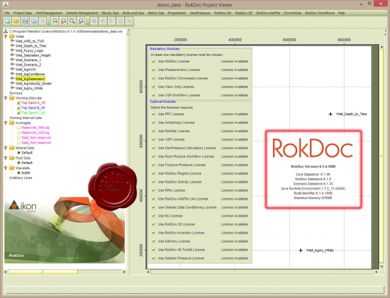
Task: Select the Arbitrary Lines item
Action: [21, 178]
